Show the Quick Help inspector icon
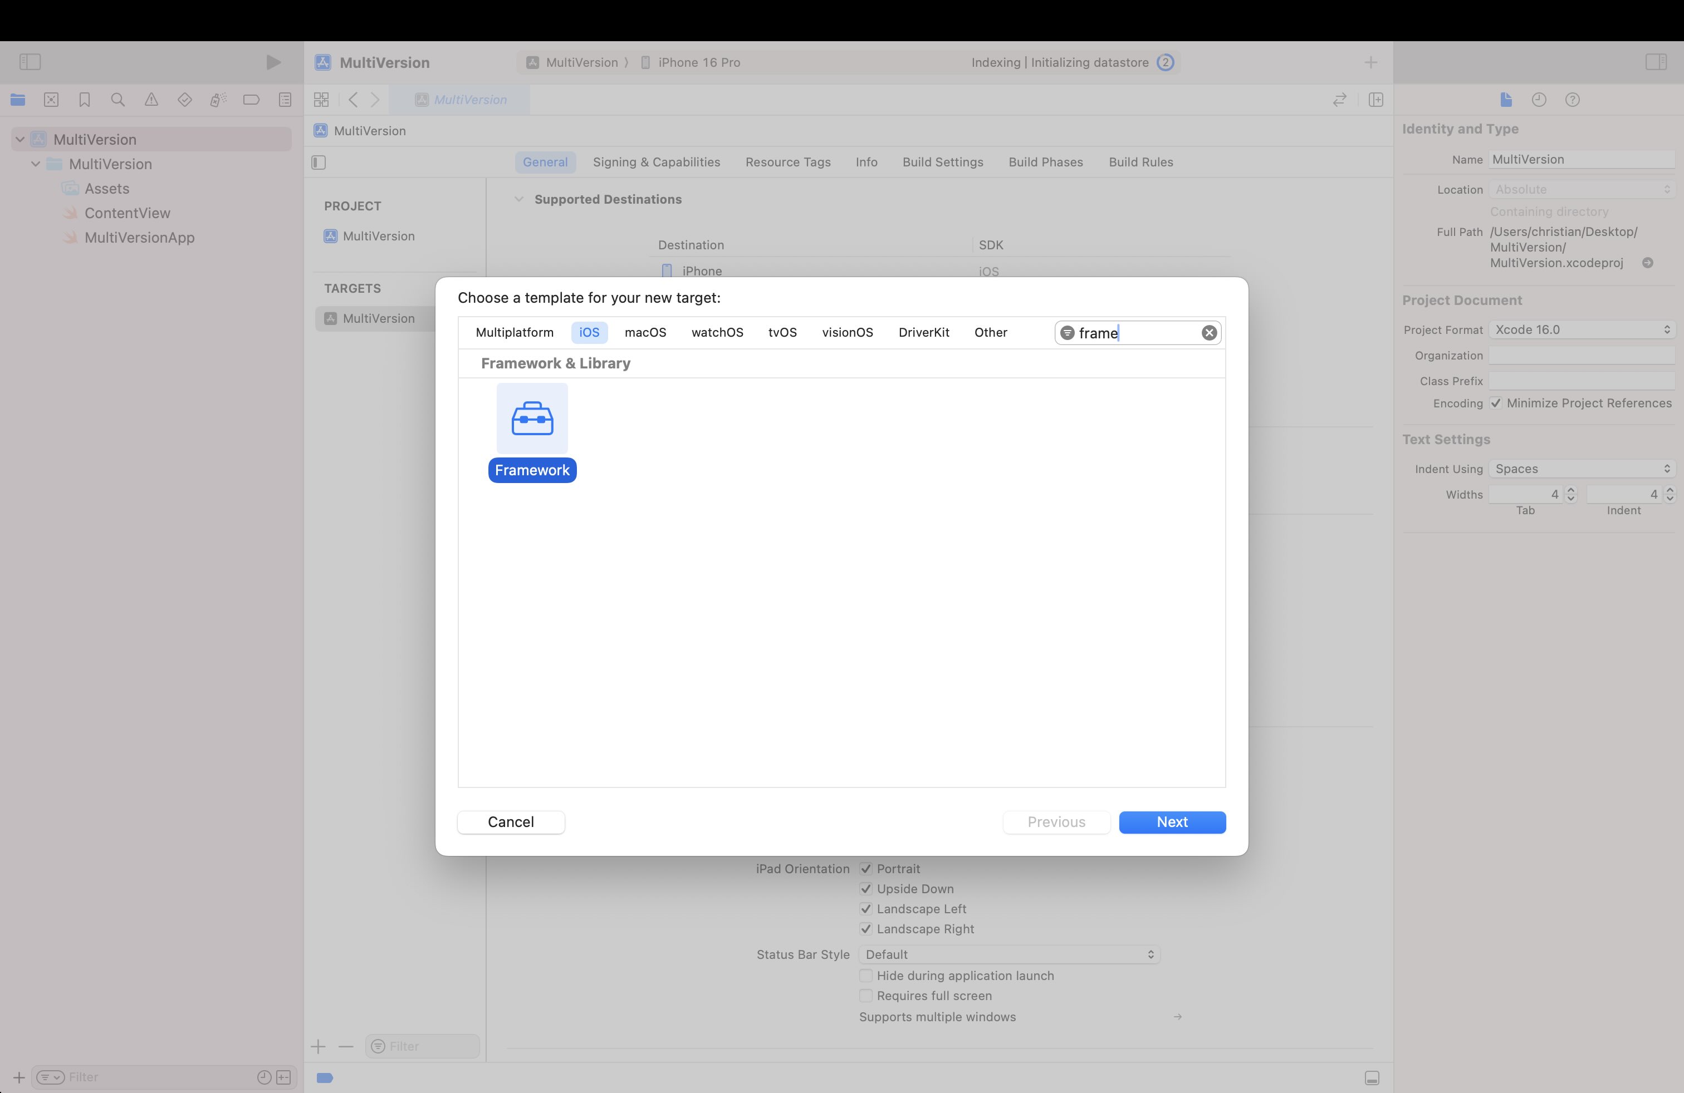This screenshot has width=1684, height=1093. coord(1572,100)
